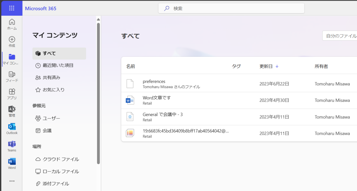This screenshot has height=191, width=357.
Task: Click Tomoharu Misawa さんのファイル subtitle
Action: [x=171, y=87]
